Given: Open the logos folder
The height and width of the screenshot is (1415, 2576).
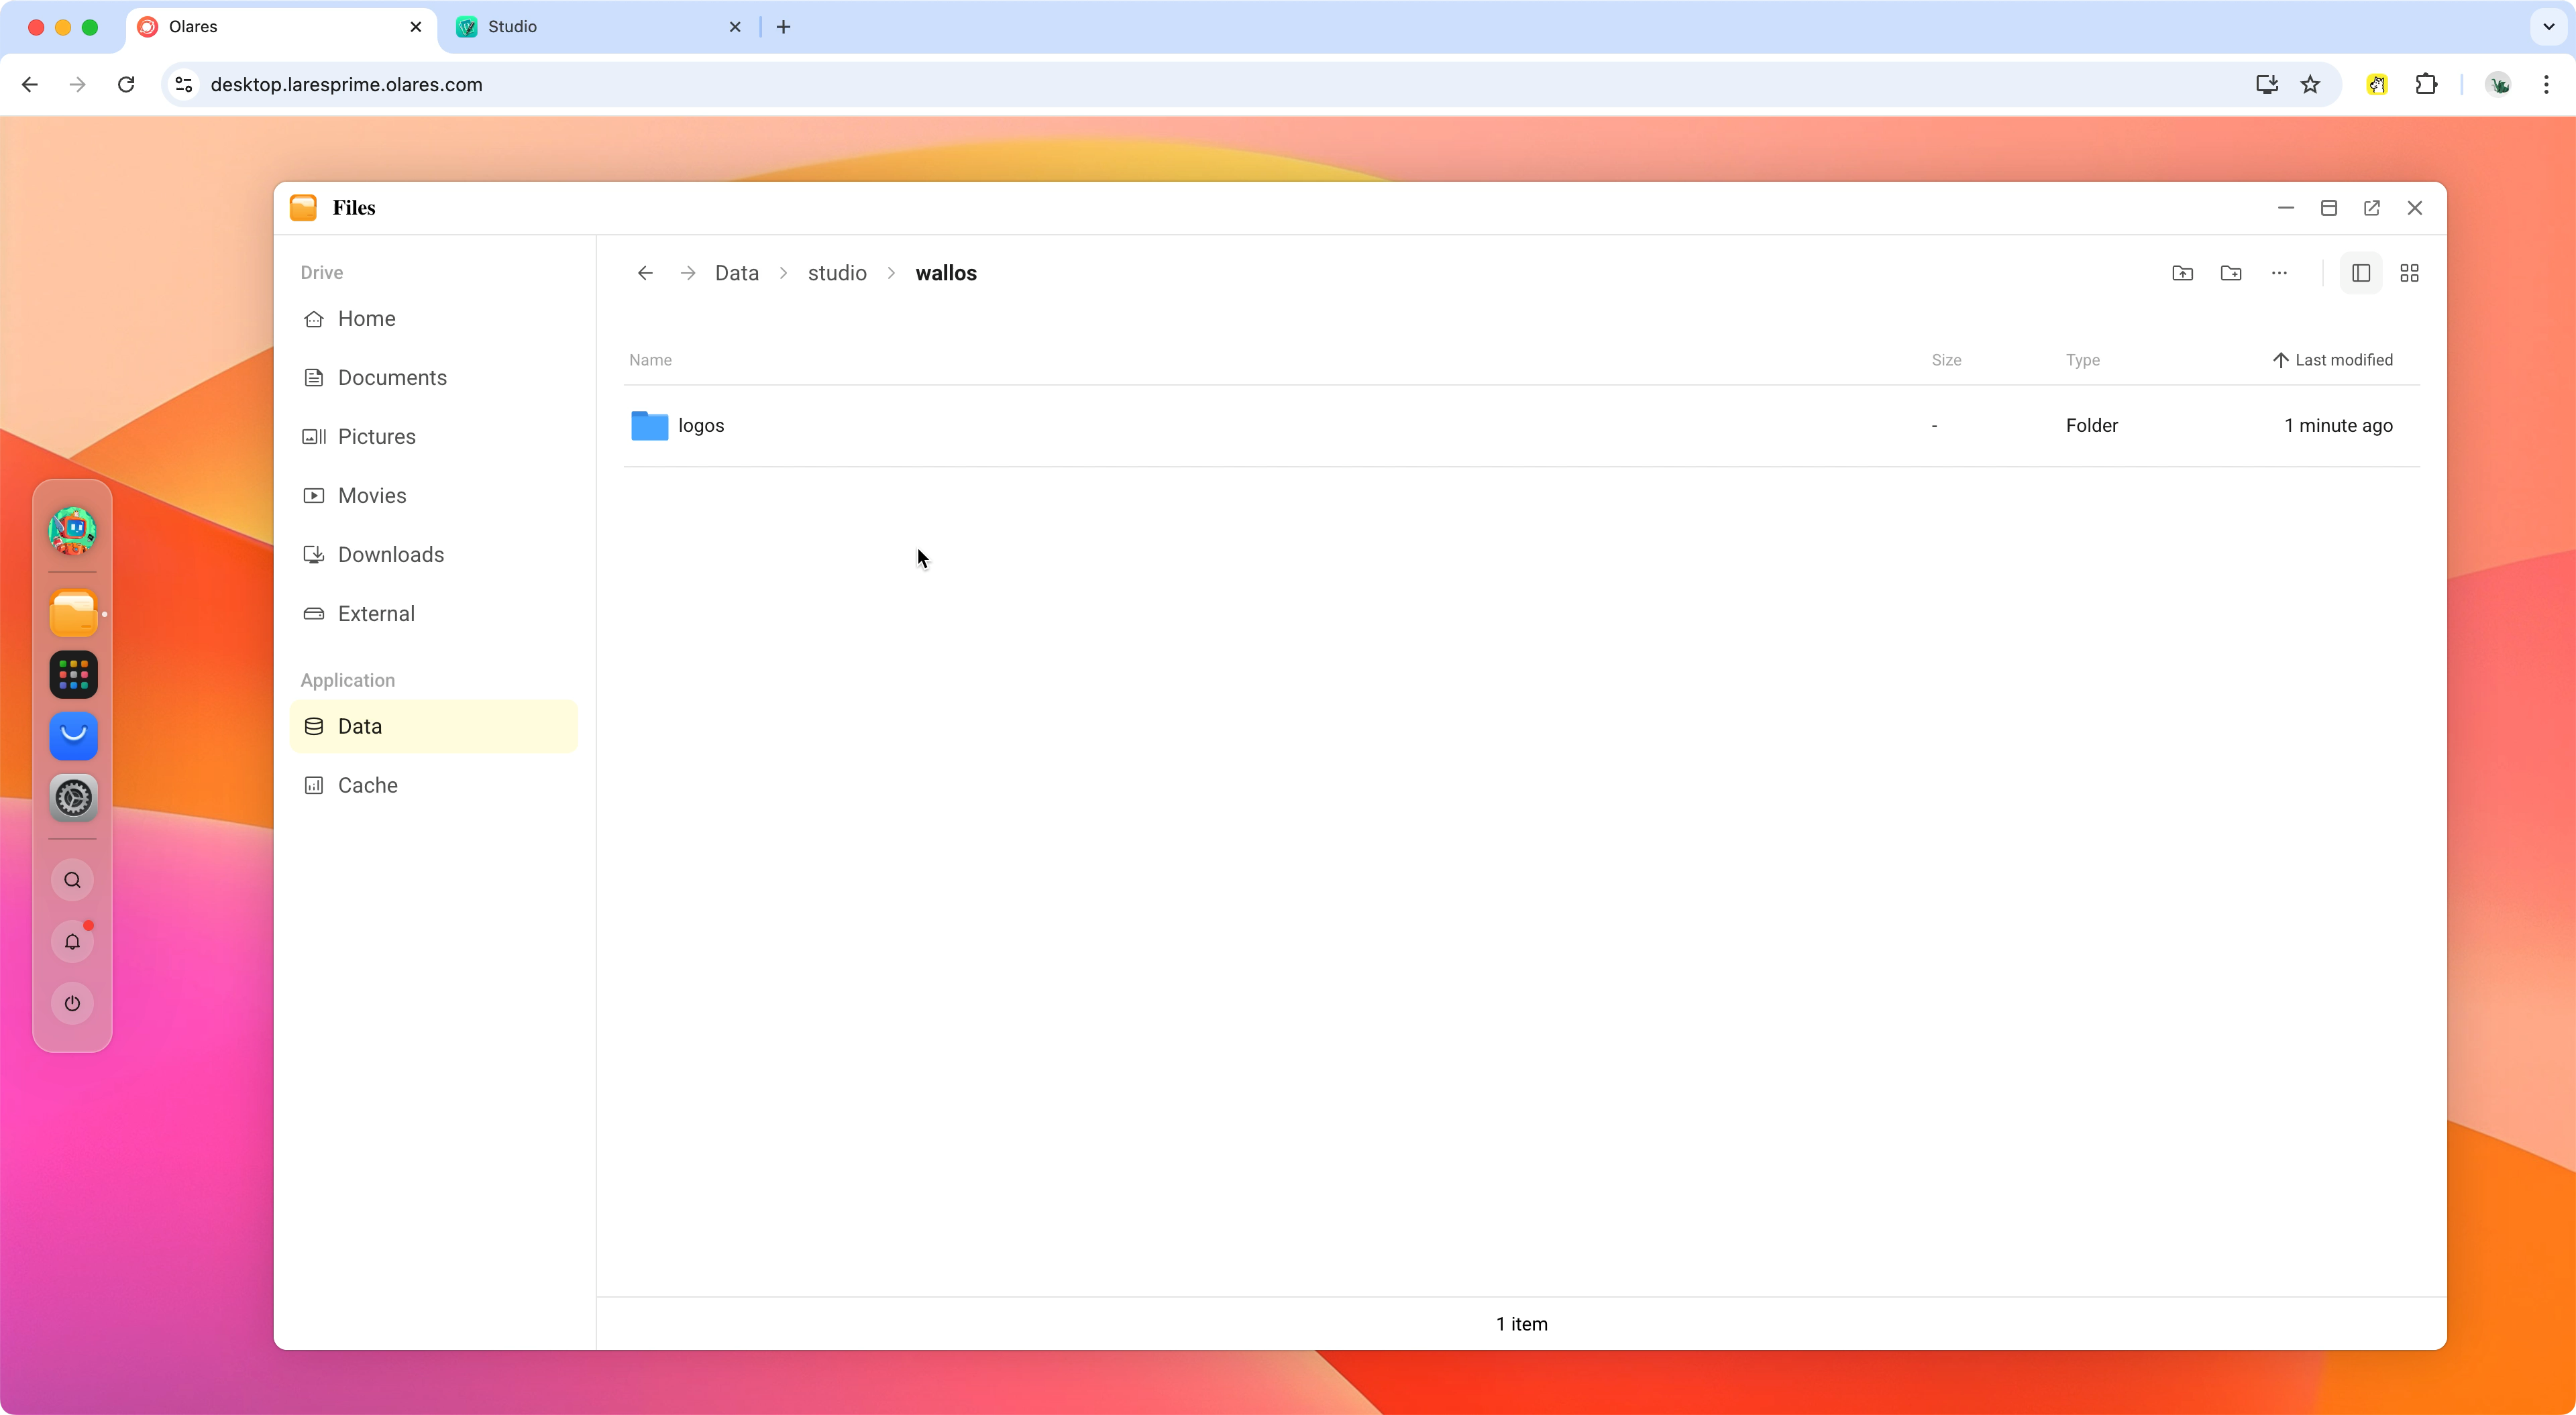Looking at the screenshot, I should click(701, 425).
